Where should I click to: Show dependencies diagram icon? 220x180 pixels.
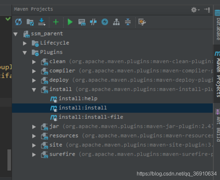[116, 22]
